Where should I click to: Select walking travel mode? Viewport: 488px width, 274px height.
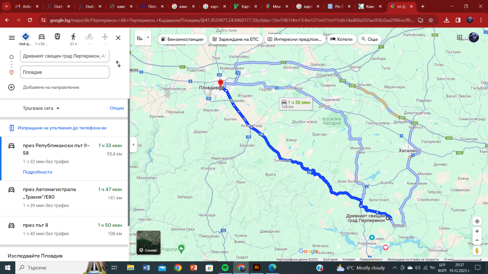point(73,37)
